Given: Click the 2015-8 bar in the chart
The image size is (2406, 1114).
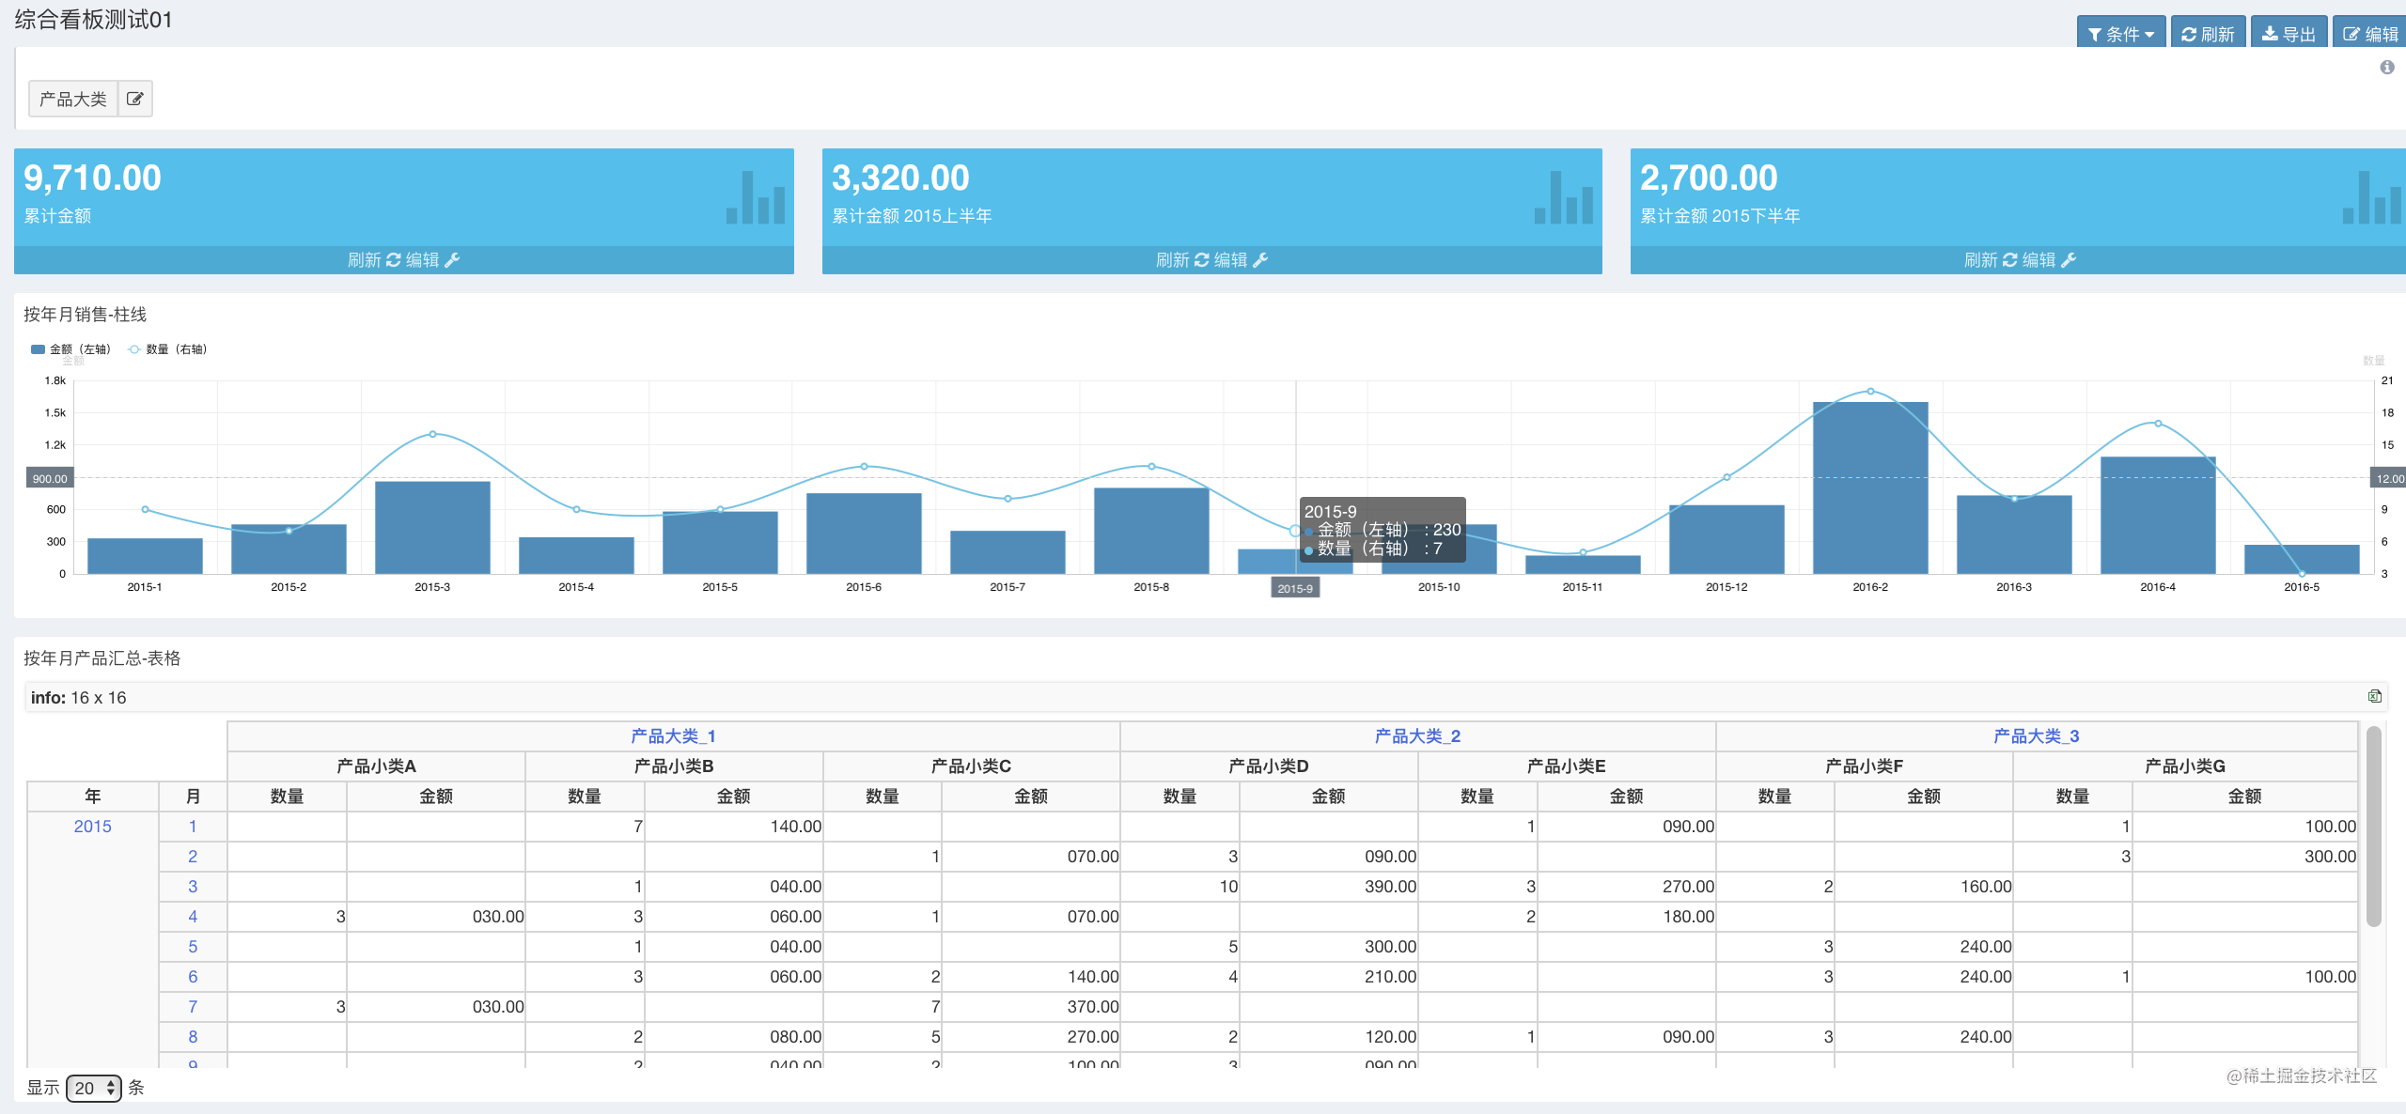Looking at the screenshot, I should point(1151,531).
